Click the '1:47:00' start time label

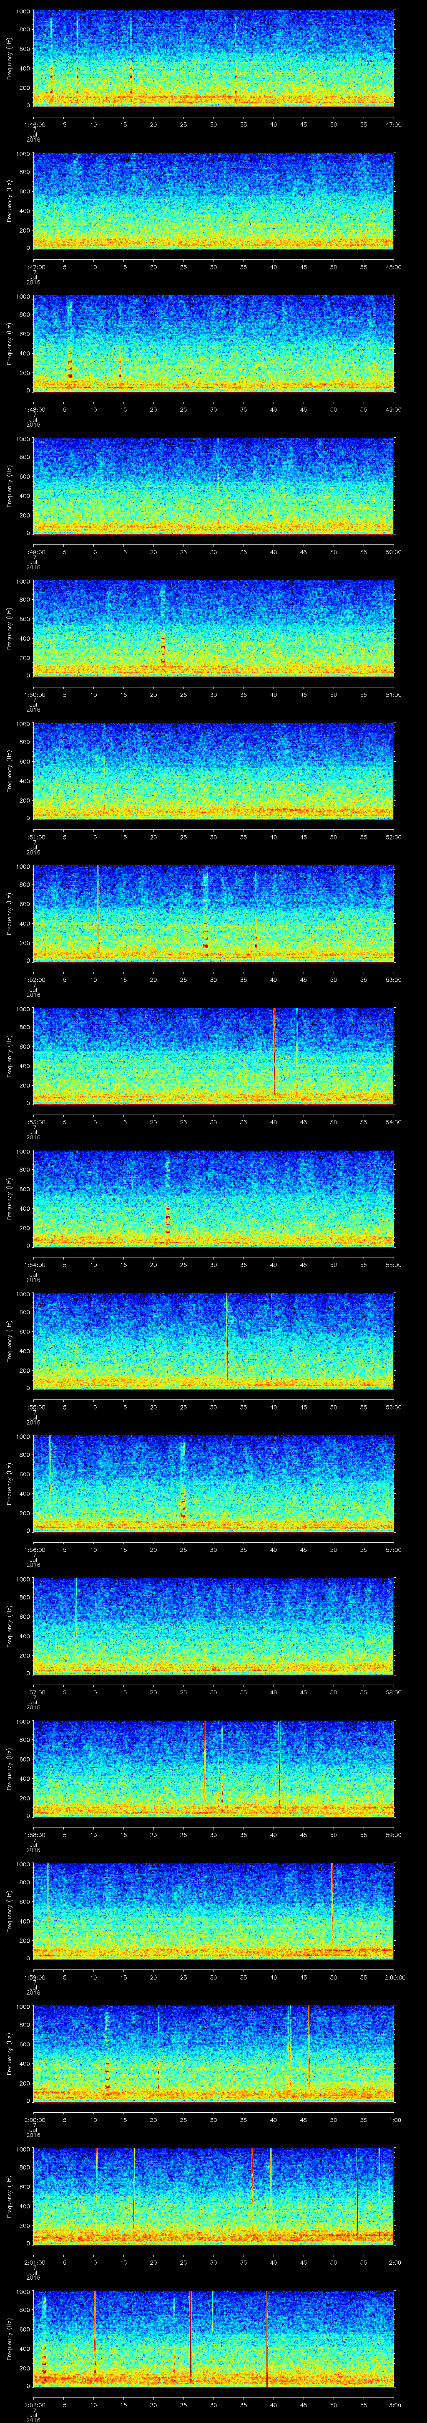coord(34,267)
